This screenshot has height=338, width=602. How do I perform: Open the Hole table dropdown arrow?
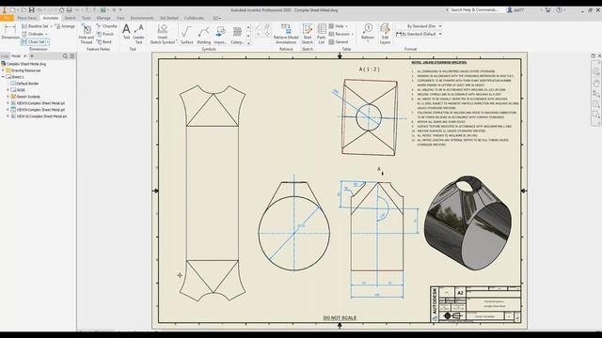347,26
